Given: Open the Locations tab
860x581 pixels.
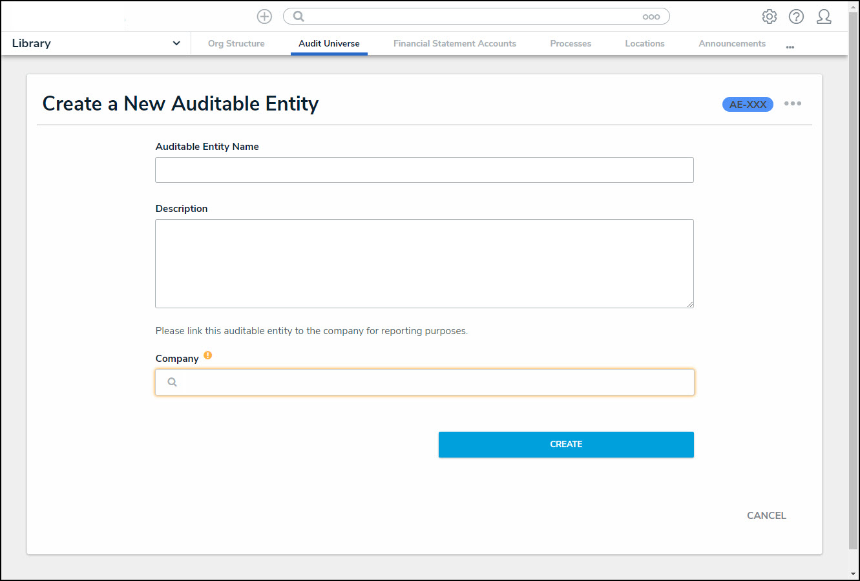Looking at the screenshot, I should point(644,43).
